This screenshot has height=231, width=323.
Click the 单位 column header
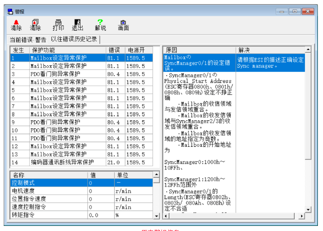(x=134, y=175)
